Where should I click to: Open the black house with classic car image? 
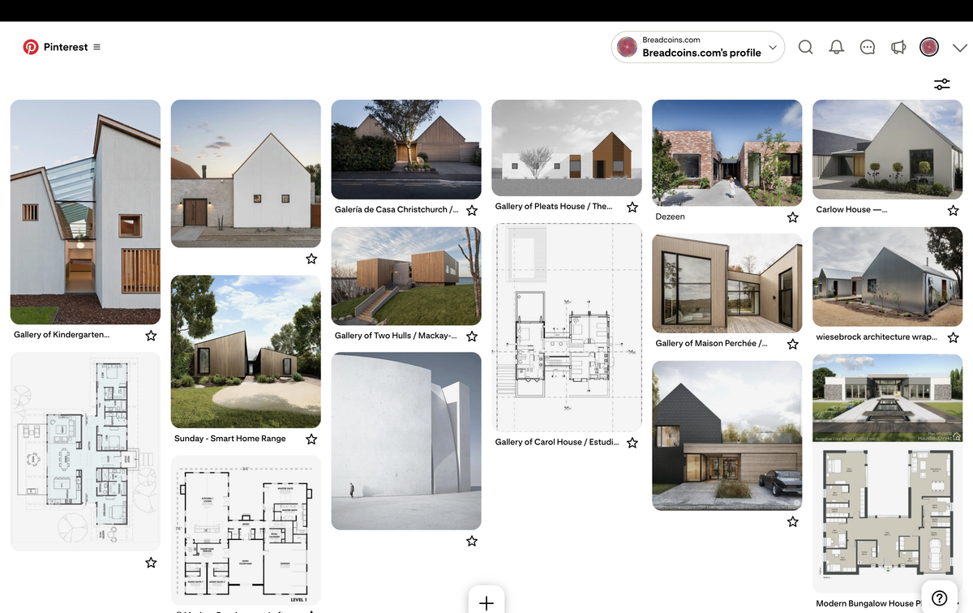click(x=727, y=436)
